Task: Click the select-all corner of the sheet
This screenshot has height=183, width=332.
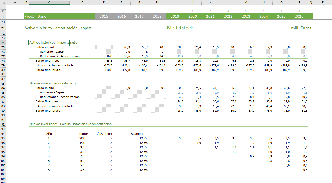Action: [x=3, y=2]
